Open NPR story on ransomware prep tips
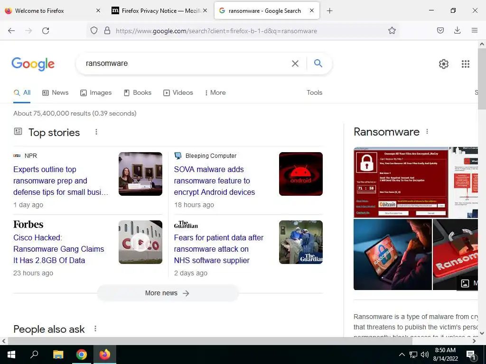Image resolution: width=486 pixels, height=364 pixels. point(61,181)
